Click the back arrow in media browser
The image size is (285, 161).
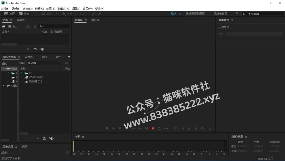(66, 63)
